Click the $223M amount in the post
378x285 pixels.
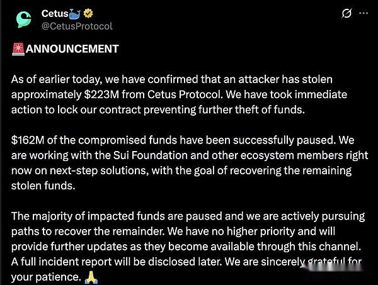pos(101,94)
